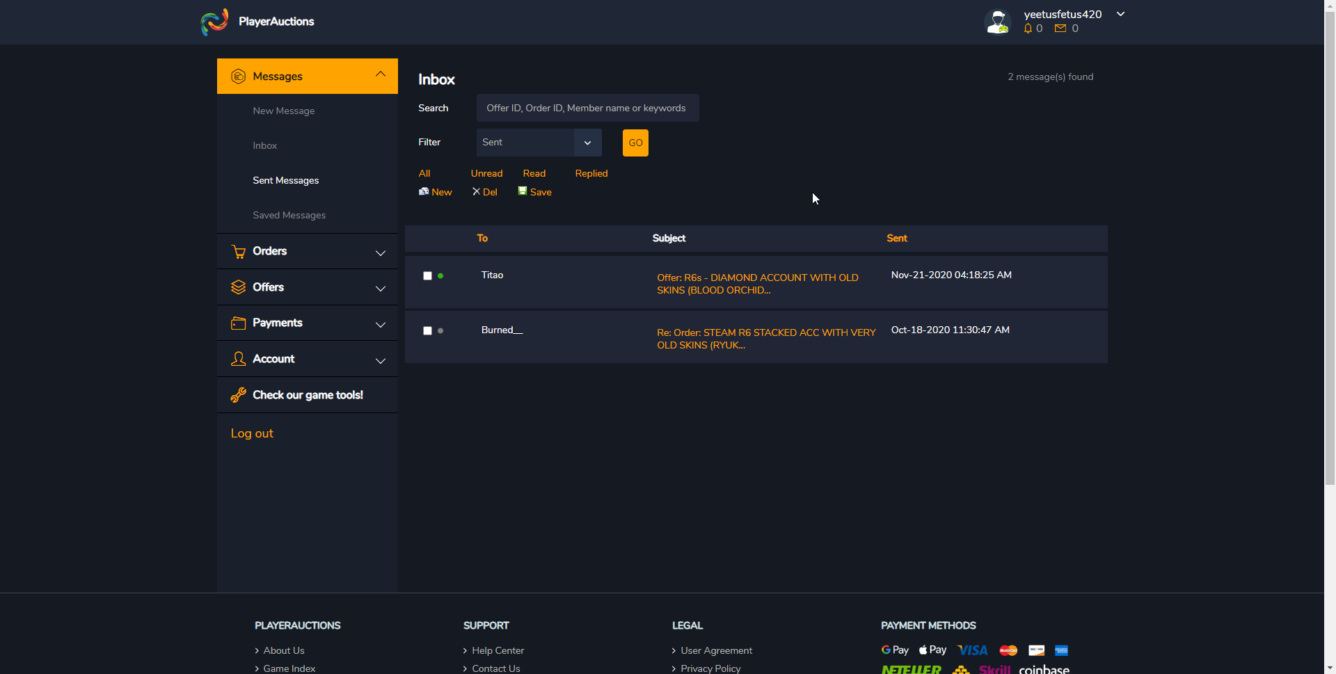Viewport: 1336px width, 674px height.
Task: Open the username account dropdown arrow
Action: coord(1120,14)
